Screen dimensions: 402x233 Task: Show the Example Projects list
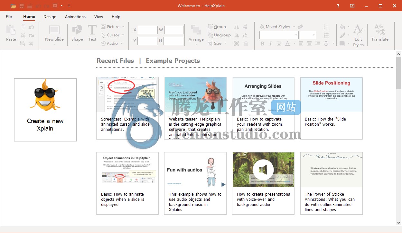(x=173, y=61)
